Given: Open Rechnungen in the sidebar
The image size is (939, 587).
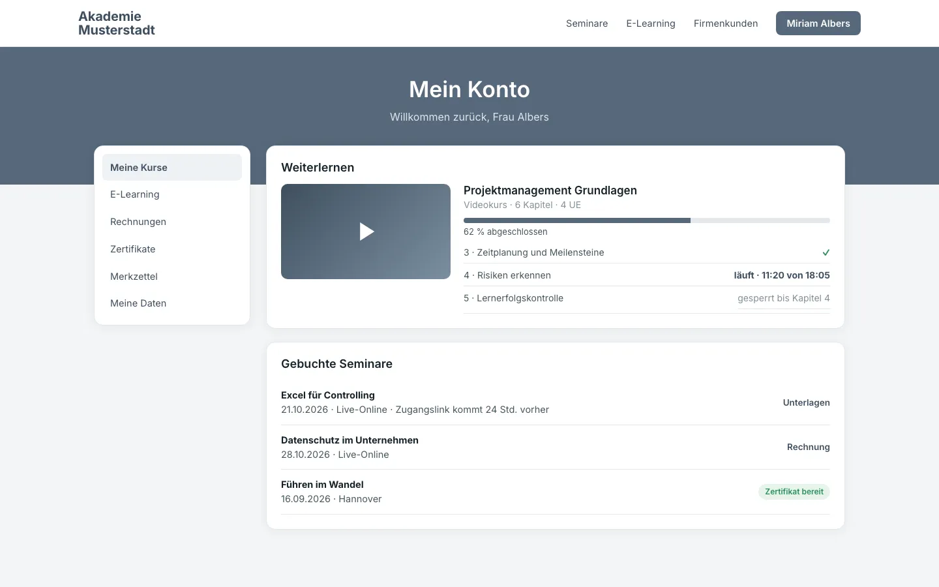Looking at the screenshot, I should point(172,222).
